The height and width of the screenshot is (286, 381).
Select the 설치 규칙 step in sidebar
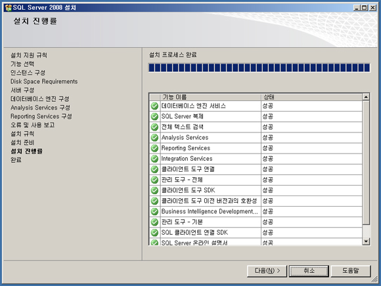point(22,134)
